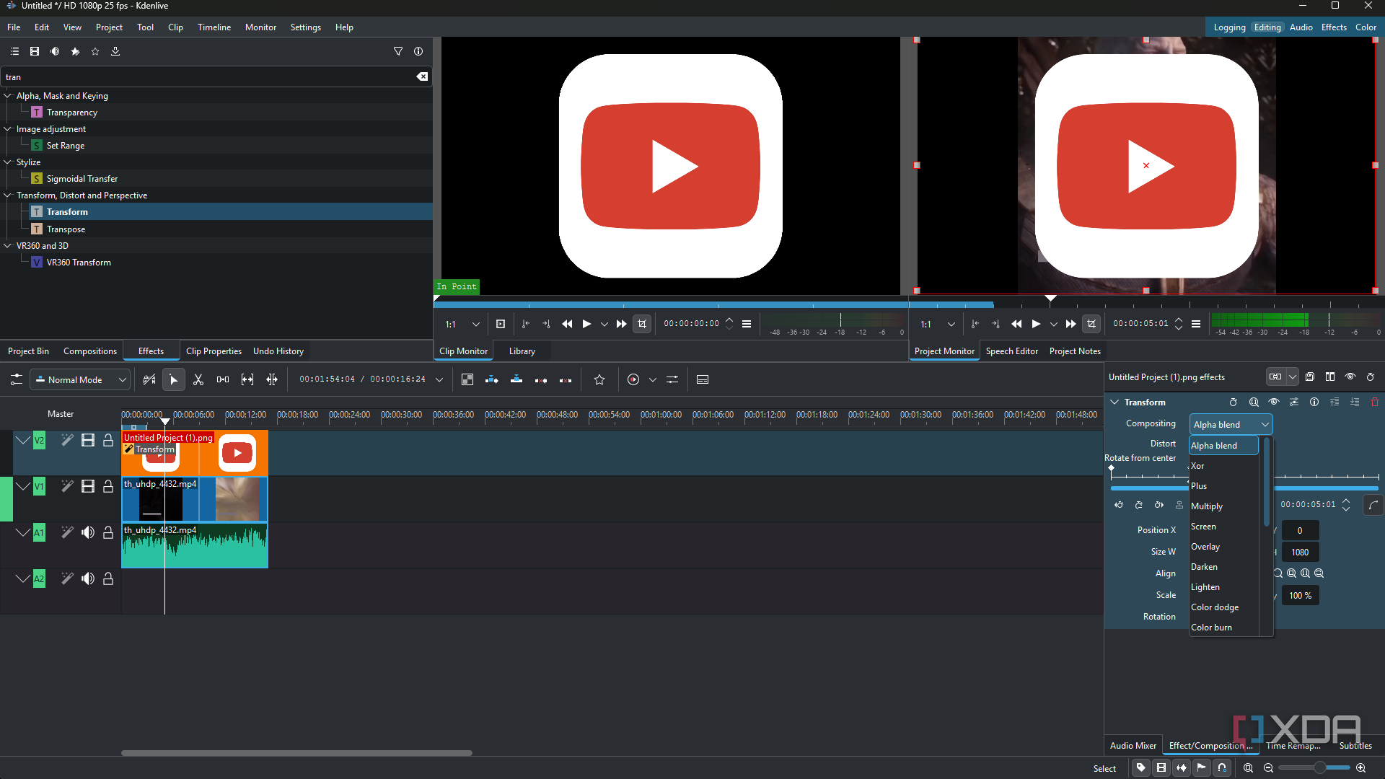Screen dimensions: 1385x779
Task: Show main effects list icon
Action: pos(14,51)
